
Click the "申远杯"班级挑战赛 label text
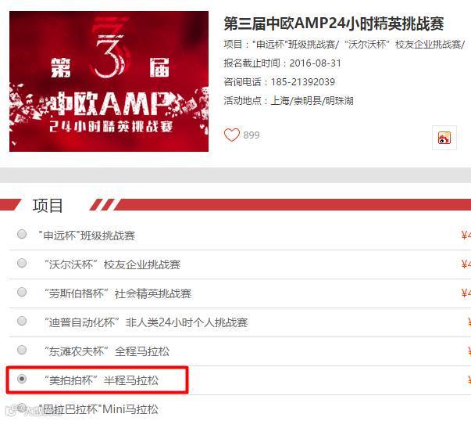tap(87, 236)
